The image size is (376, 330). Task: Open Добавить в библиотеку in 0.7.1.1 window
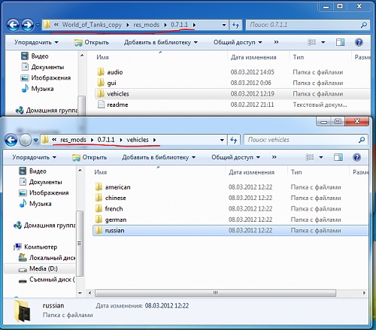tap(161, 42)
